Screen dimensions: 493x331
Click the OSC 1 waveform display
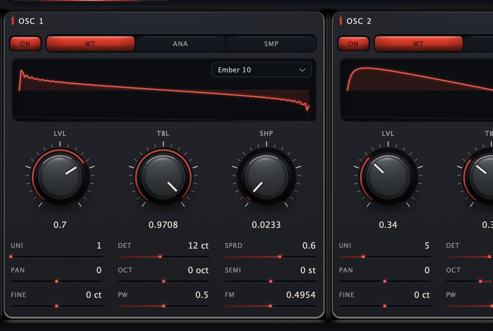tap(164, 90)
